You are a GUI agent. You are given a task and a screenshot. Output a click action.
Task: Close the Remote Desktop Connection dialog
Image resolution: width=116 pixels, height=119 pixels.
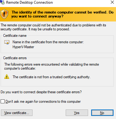click(x=112, y=2)
